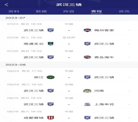The height and width of the screenshot is (122, 138).
Task: Click the 2023-08 month header
Action: [x=69, y=65]
